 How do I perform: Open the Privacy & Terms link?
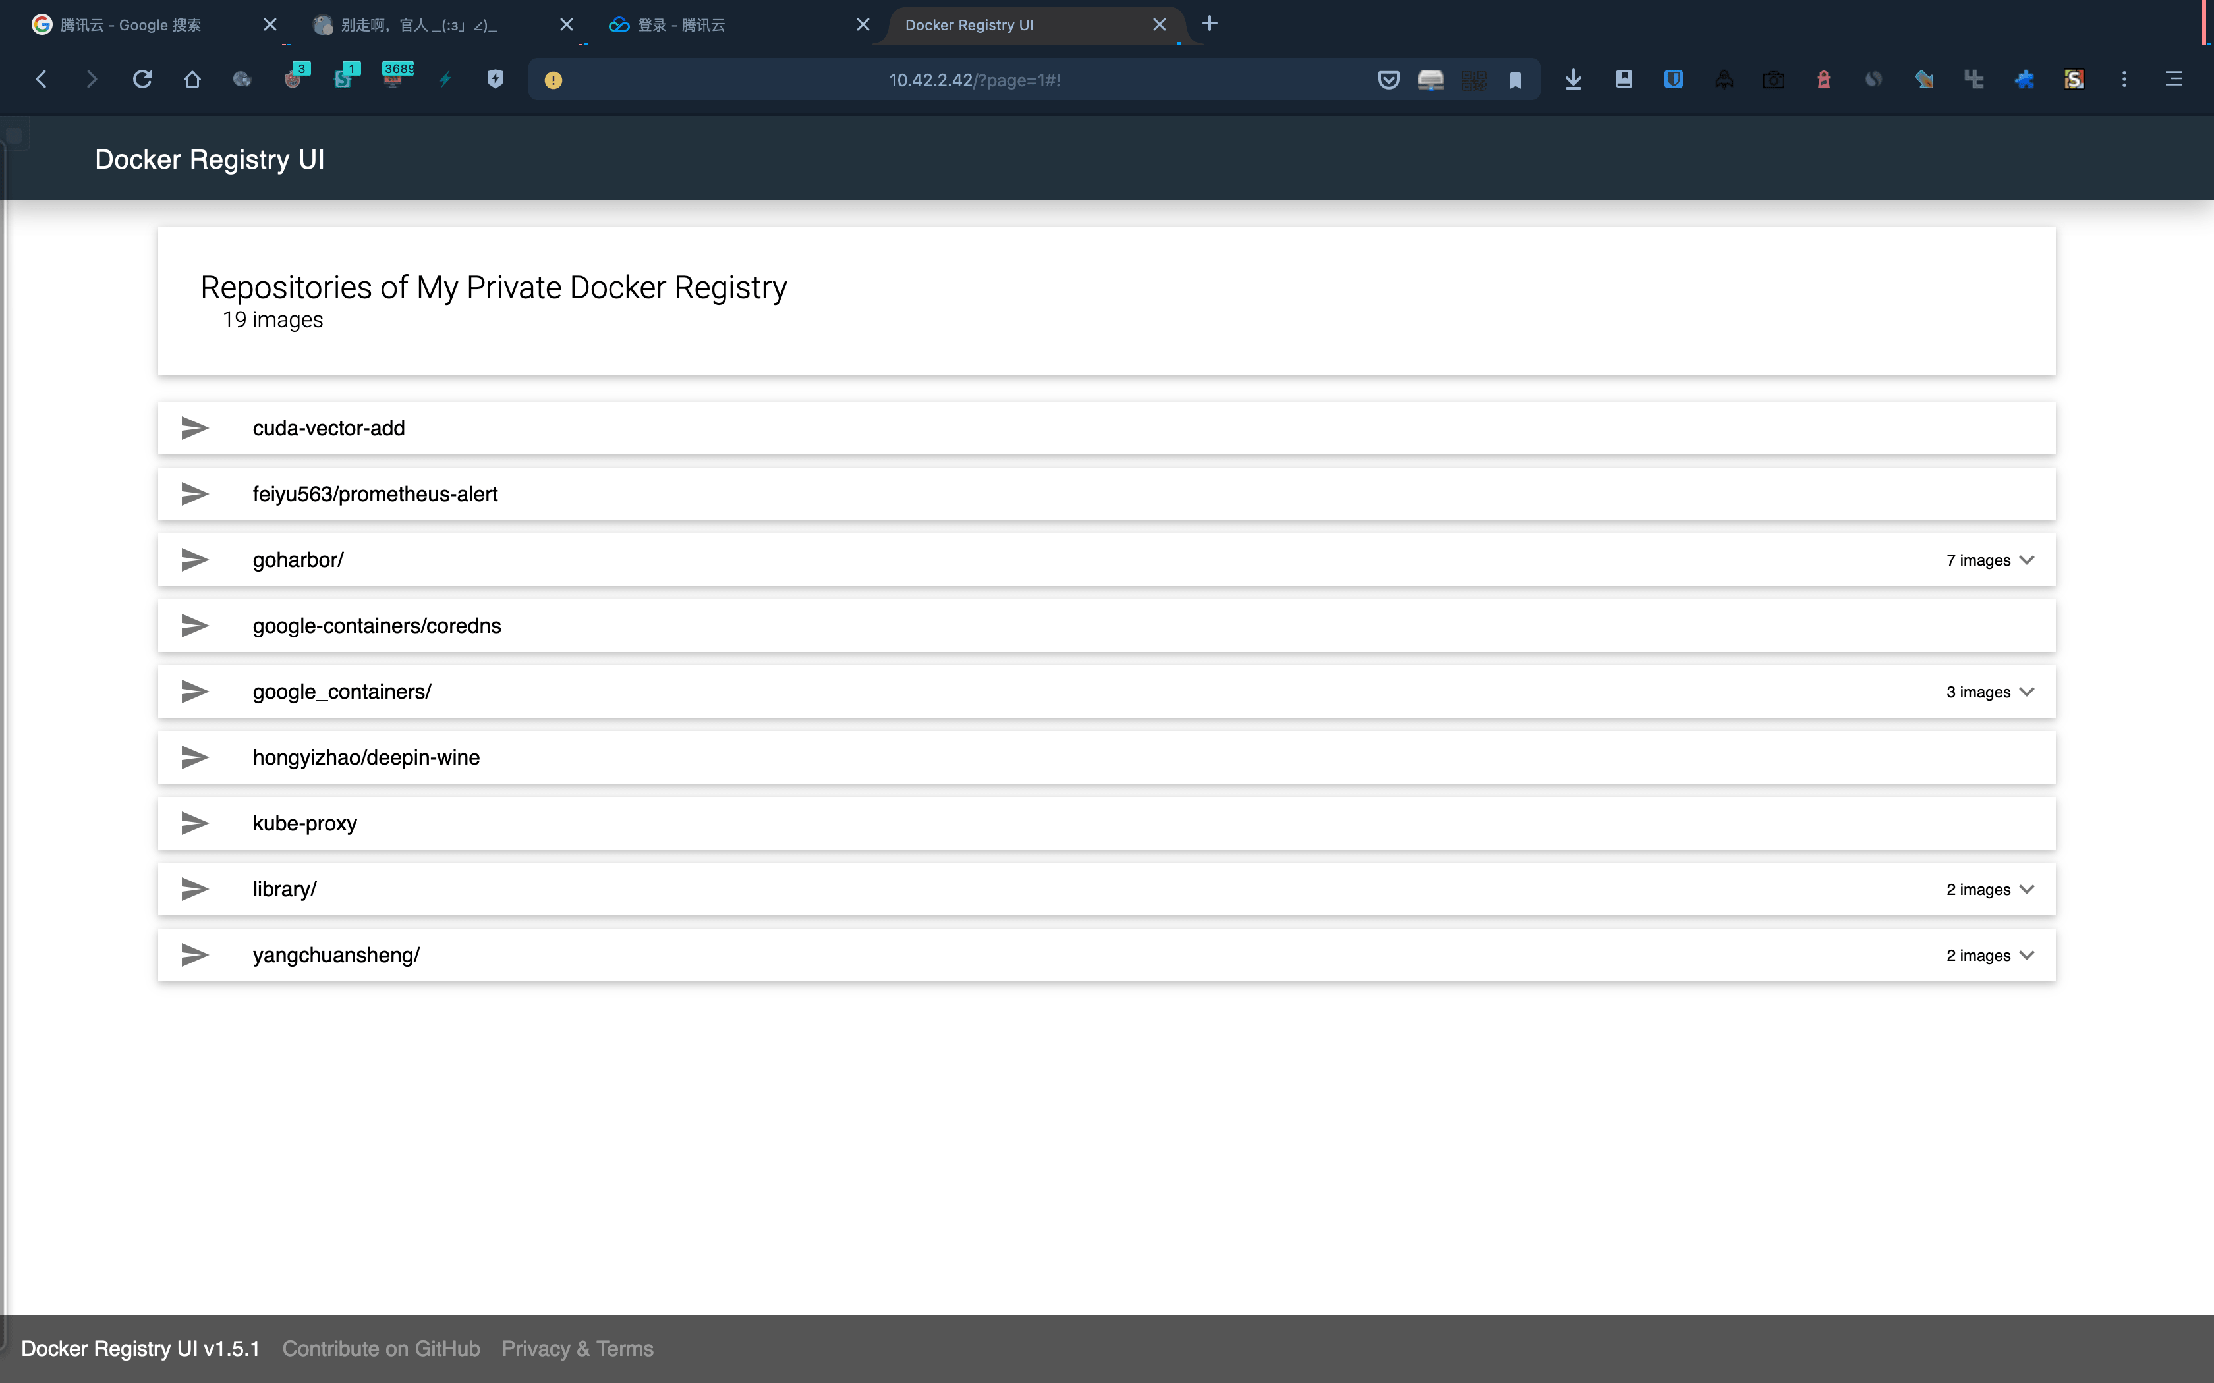pyautogui.click(x=577, y=1348)
